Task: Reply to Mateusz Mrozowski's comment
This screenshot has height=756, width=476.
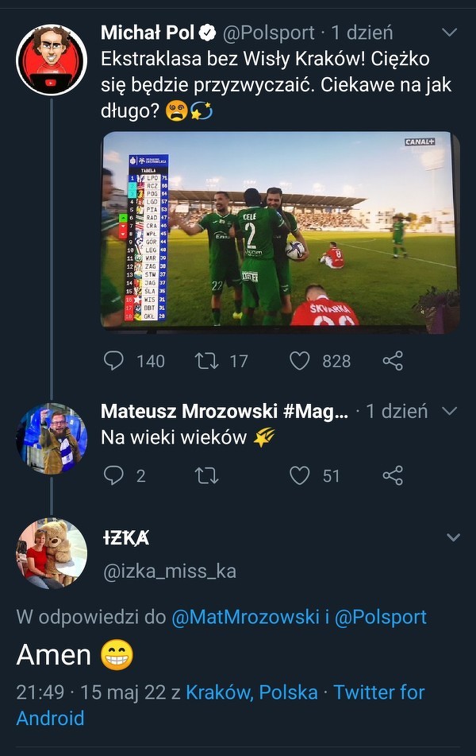Action: (x=115, y=475)
